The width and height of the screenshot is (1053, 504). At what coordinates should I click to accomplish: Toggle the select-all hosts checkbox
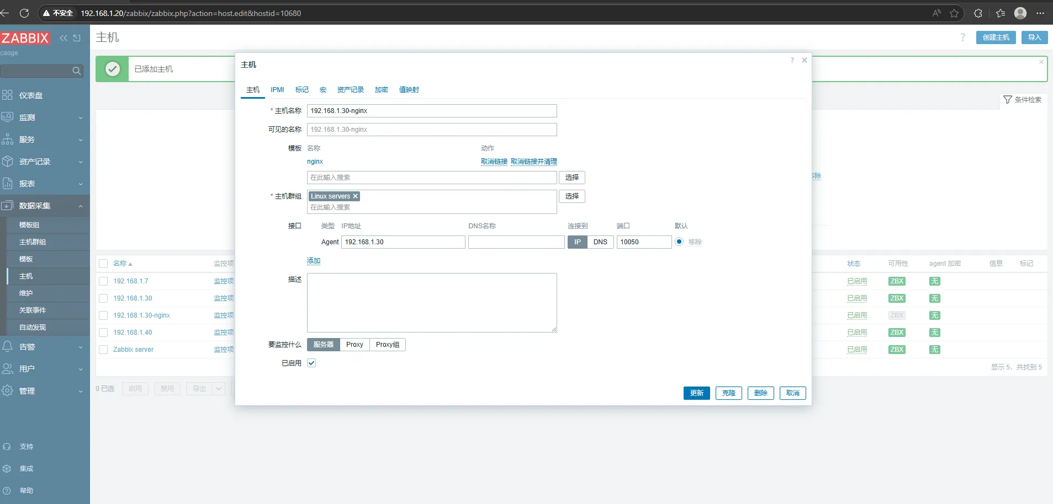tap(103, 264)
